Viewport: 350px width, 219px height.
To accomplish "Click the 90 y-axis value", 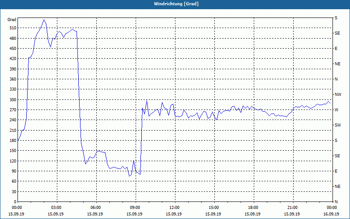I will tap(14, 171).
